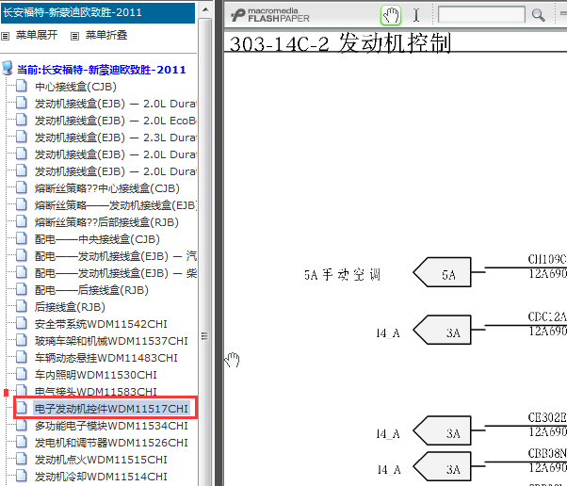567x486 pixels.
Task: Click the 303-14C-2 发动机控制 page heading
Action: click(x=340, y=43)
